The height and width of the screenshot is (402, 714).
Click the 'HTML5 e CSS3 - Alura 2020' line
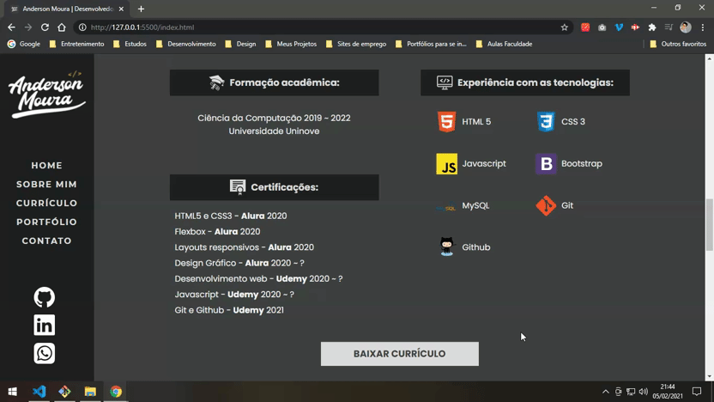pos(231,216)
